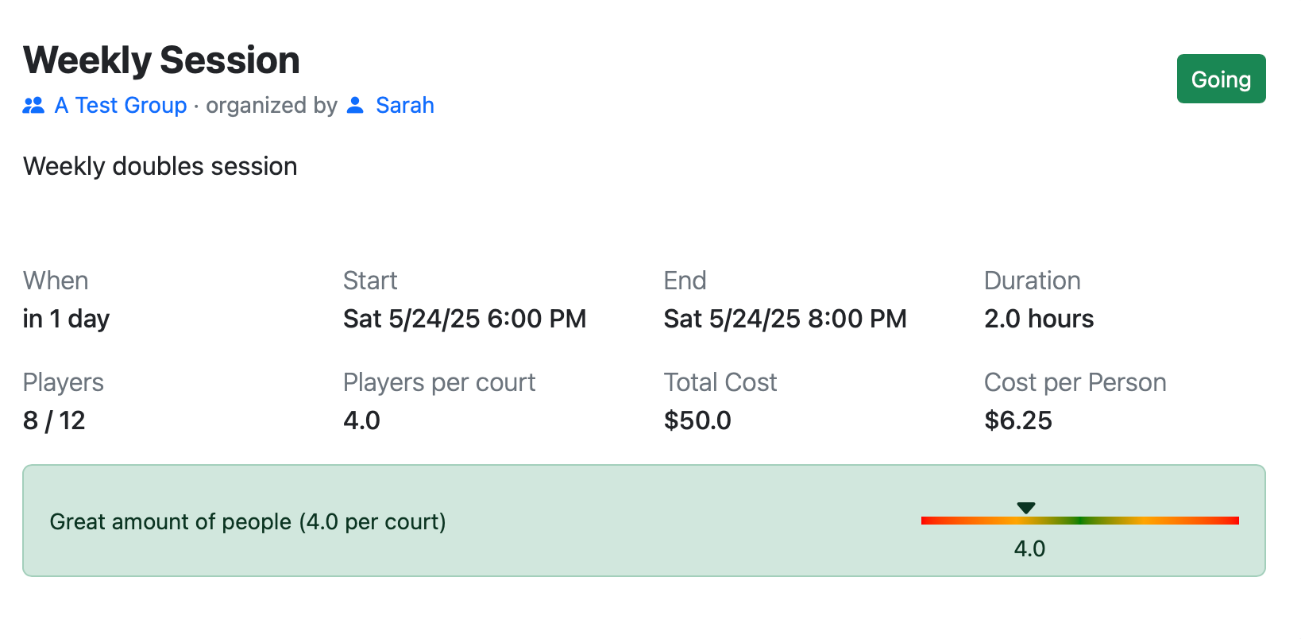
Task: Click the 4.0 label under the gauge
Action: pos(1029,548)
